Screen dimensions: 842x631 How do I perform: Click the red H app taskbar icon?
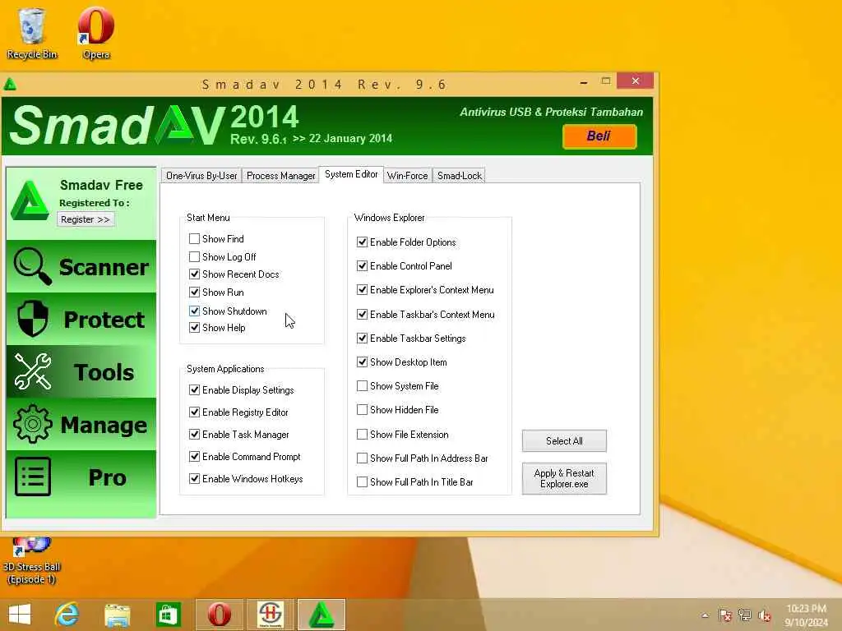point(270,615)
